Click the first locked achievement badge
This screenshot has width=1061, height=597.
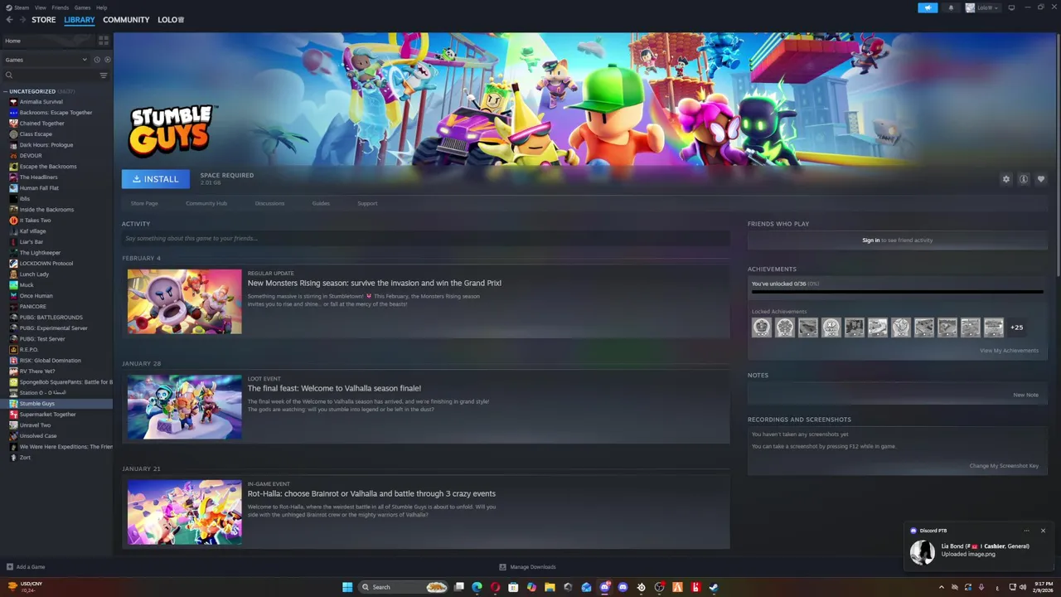762,328
